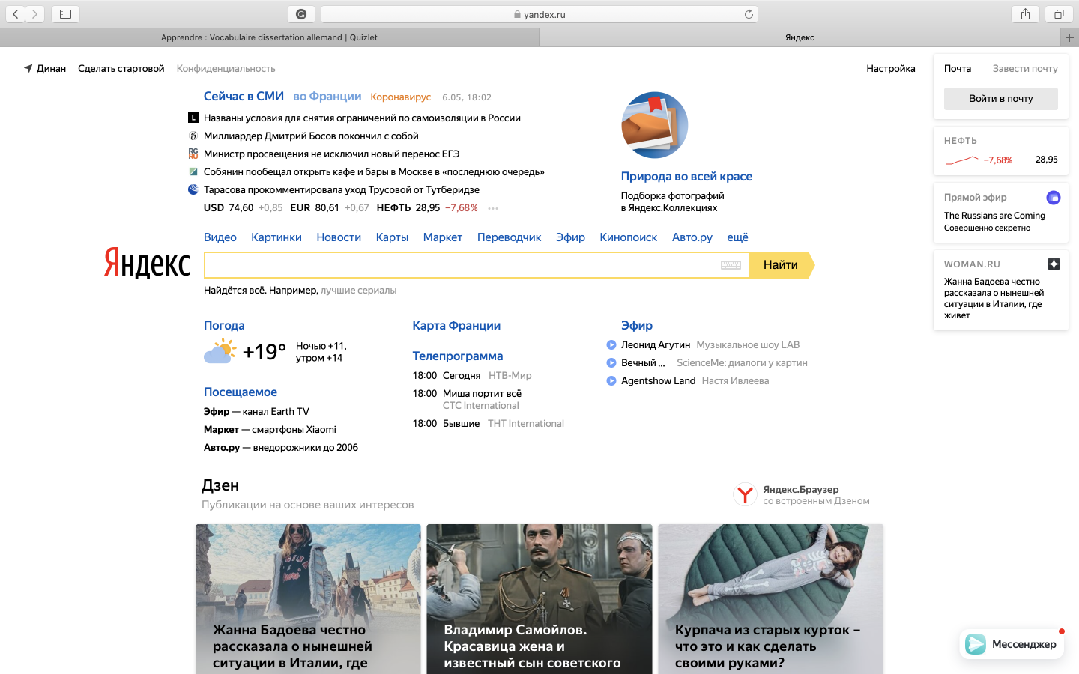Open the Переводчик link
Image resolution: width=1079 pixels, height=674 pixels.
509,237
